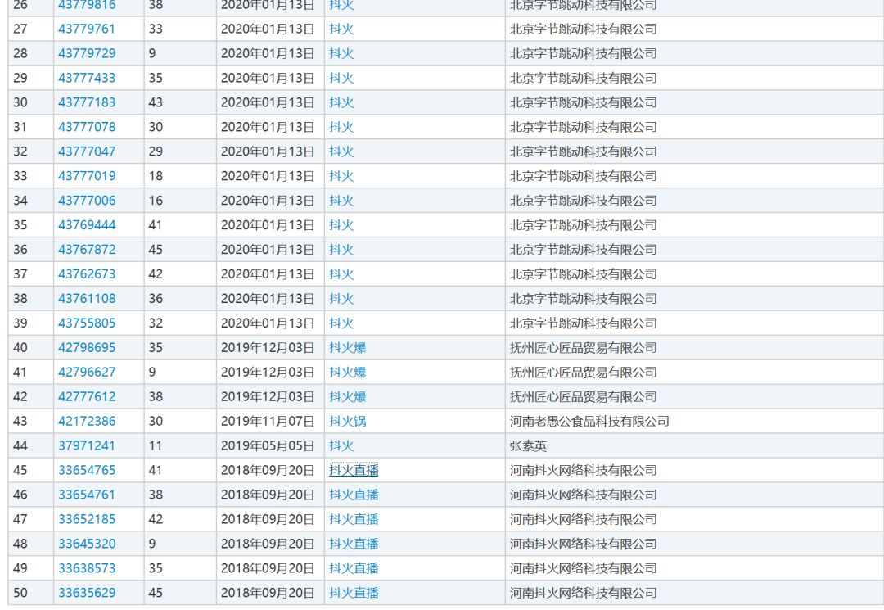
Task: Open registration number 42172386 link
Action: (87, 421)
